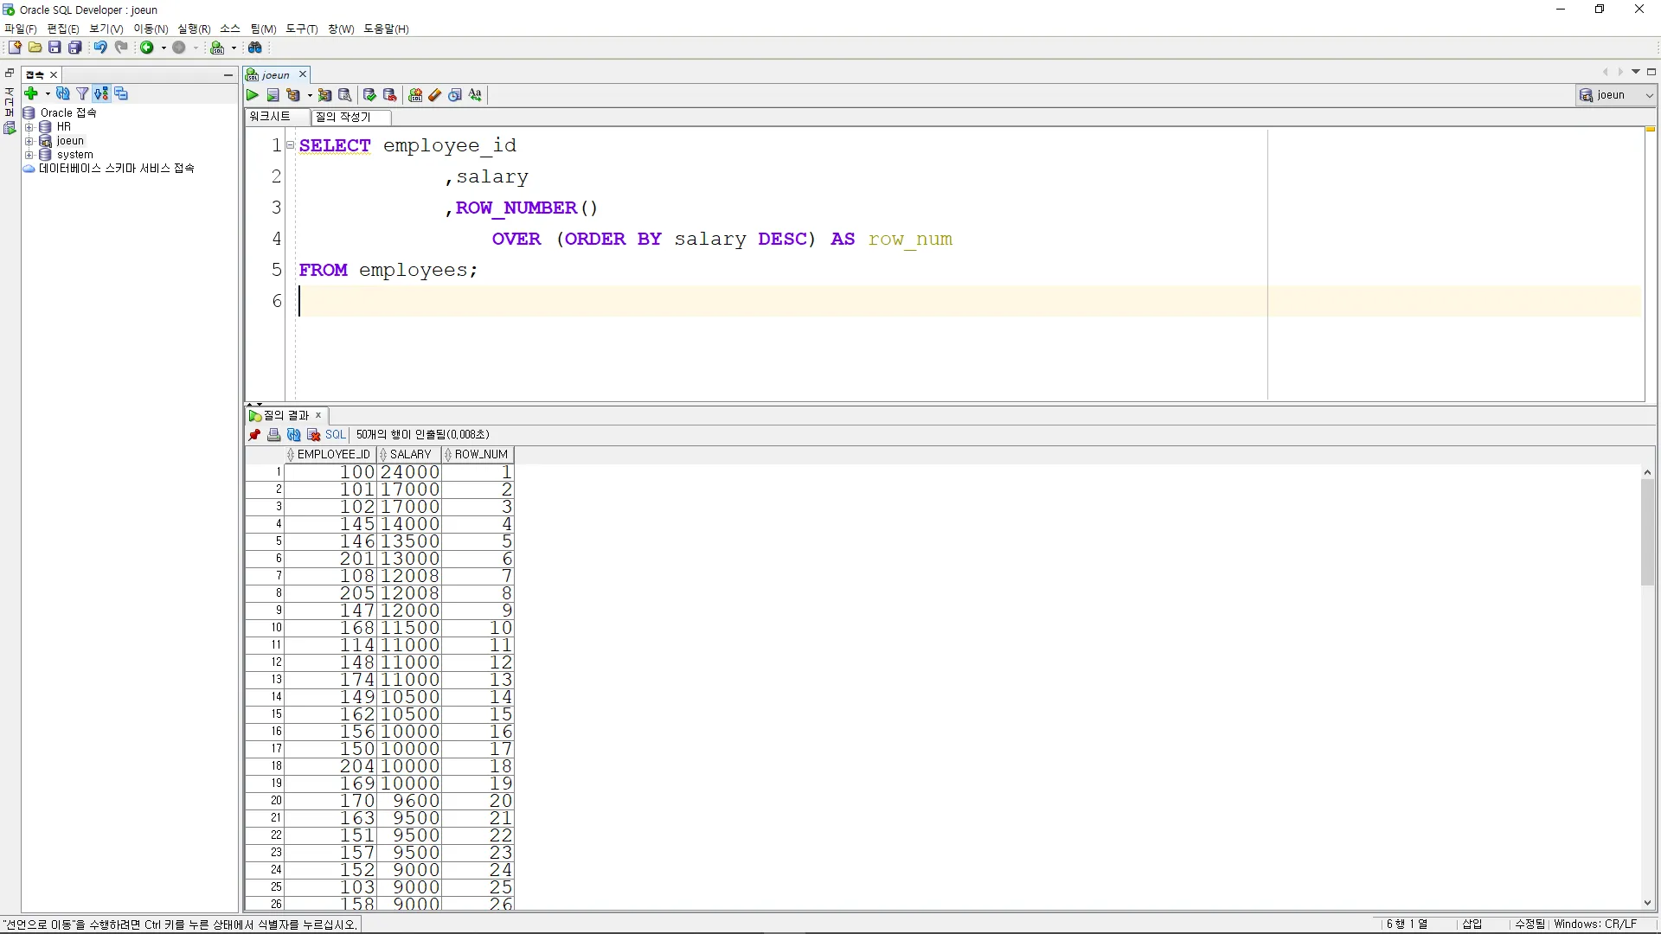Click the Run Script icon
This screenshot has height=934, width=1661.
click(273, 95)
